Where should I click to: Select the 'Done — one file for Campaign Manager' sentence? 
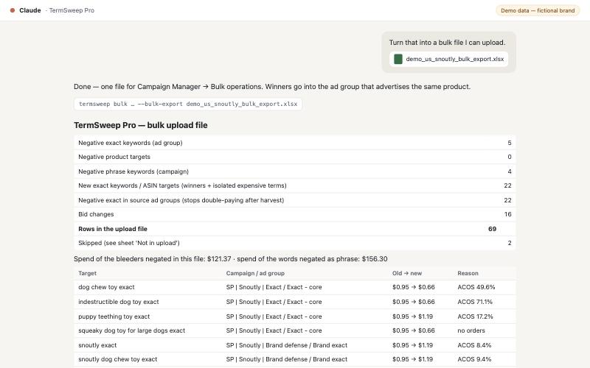(272, 87)
